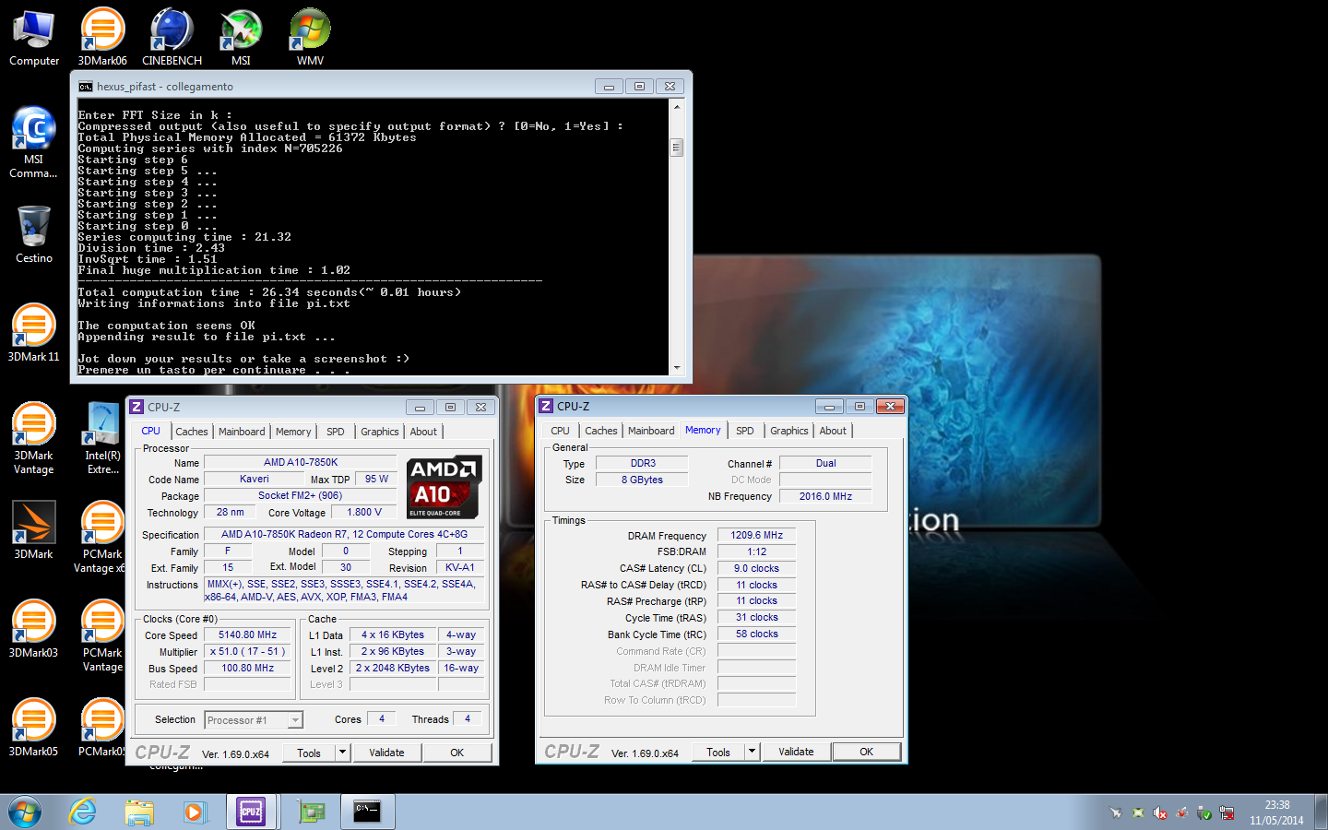This screenshot has height=830, width=1328.
Task: Open the MSI desktop shortcut
Action: tap(241, 38)
